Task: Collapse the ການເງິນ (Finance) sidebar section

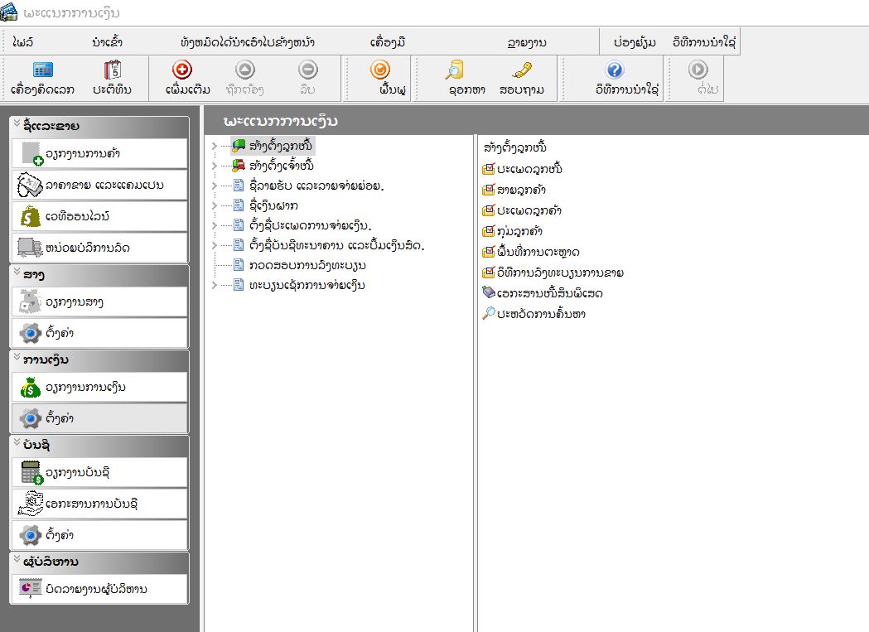Action: pos(17,359)
